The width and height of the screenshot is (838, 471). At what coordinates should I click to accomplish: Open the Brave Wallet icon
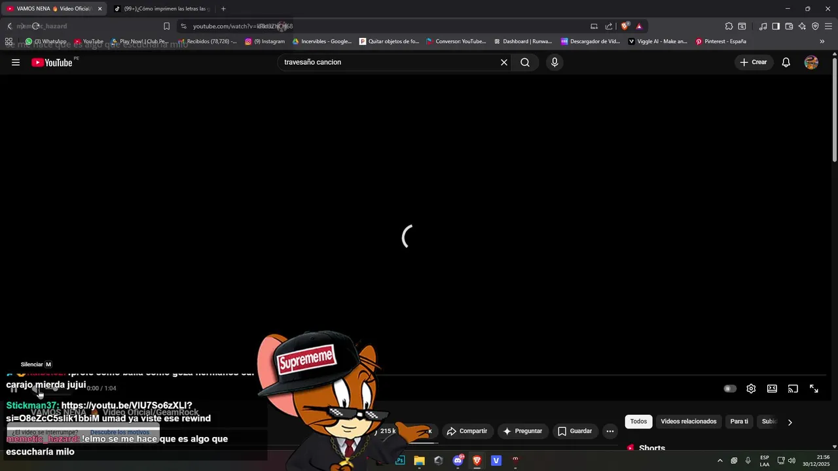pyautogui.click(x=789, y=26)
